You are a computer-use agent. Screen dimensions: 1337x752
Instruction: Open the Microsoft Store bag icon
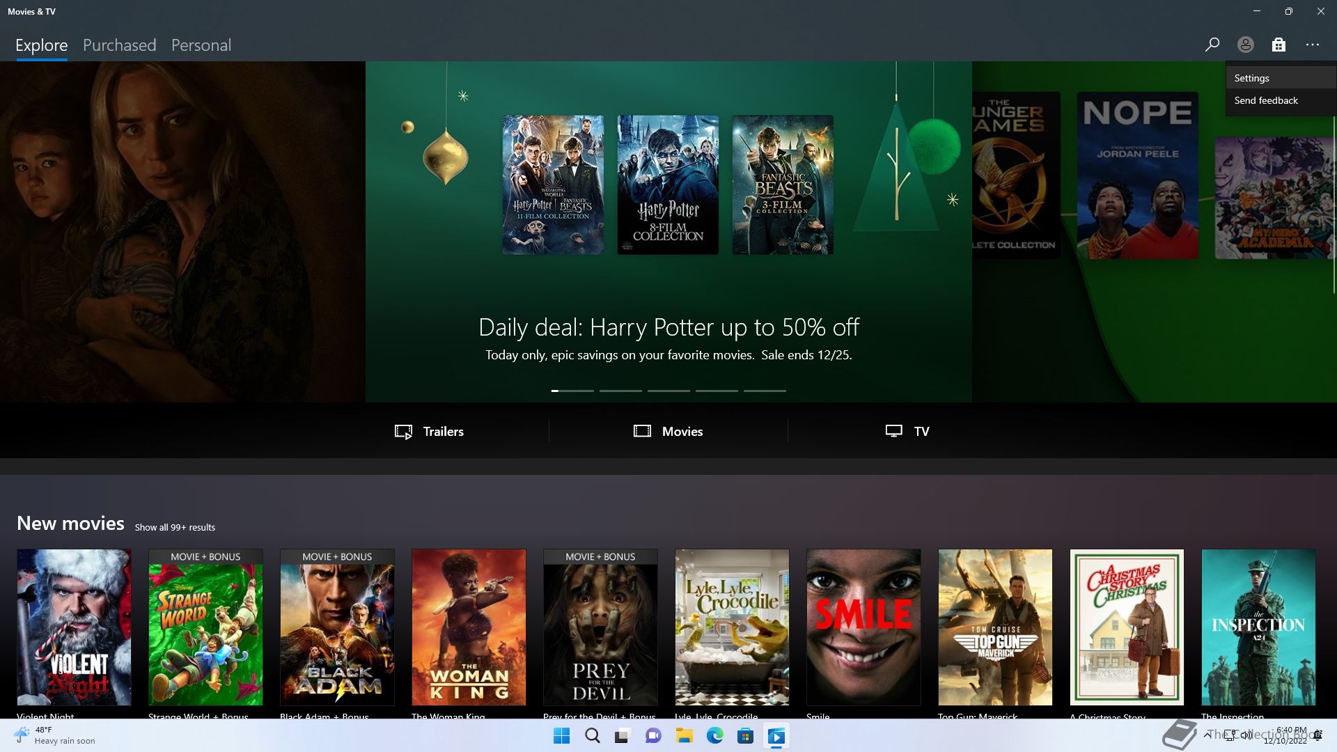pos(1279,45)
